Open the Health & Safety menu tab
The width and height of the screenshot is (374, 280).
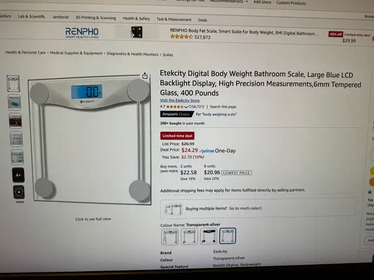(136, 18)
